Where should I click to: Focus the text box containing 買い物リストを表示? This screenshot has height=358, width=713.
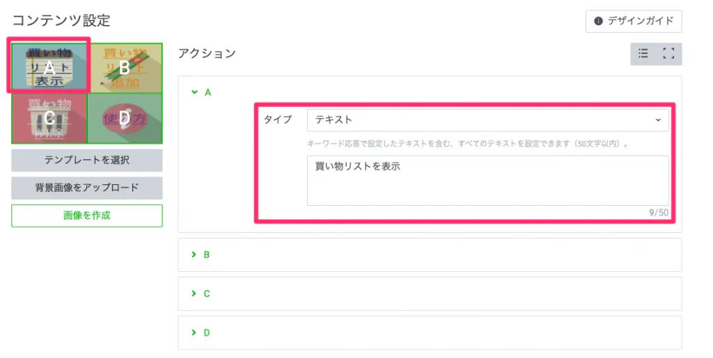[487, 180]
